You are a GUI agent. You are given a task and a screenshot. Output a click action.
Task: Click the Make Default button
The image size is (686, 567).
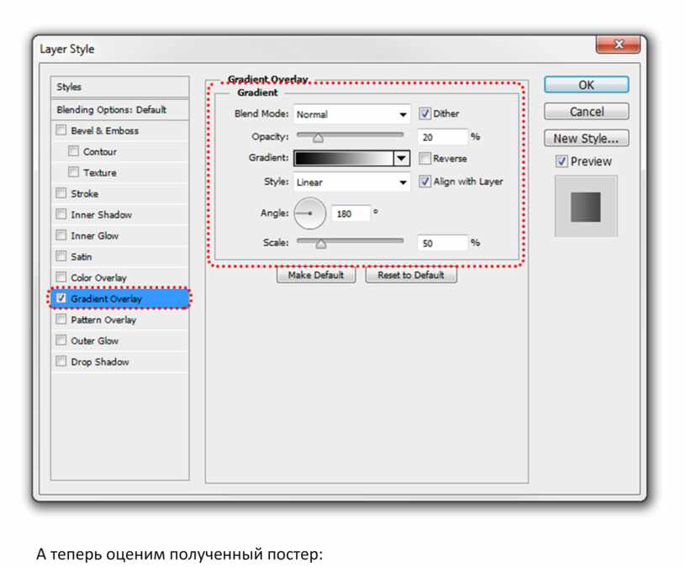click(x=316, y=275)
